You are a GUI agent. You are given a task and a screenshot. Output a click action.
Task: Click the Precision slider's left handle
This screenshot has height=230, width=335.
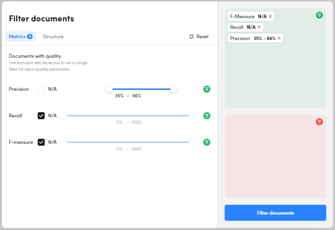pyautogui.click(x=109, y=89)
